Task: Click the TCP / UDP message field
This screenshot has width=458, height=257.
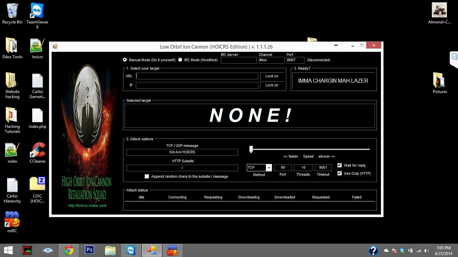Action: point(182,152)
